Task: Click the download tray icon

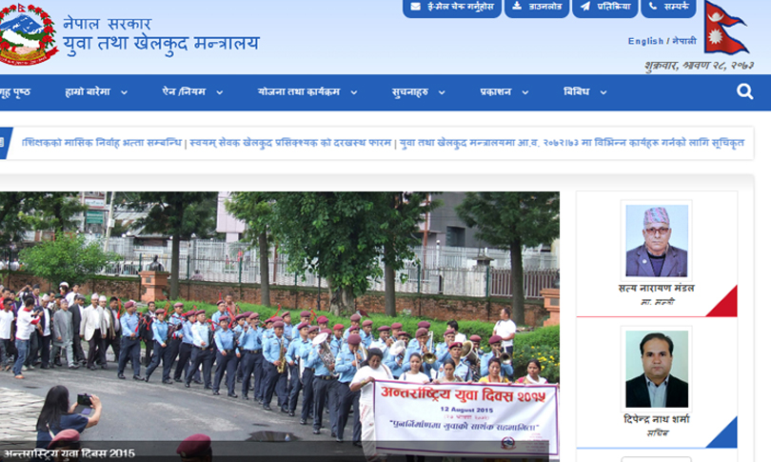Action: 517,6
